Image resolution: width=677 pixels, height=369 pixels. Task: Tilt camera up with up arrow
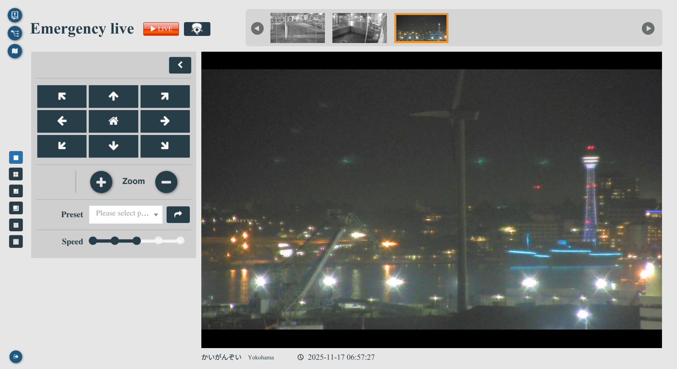point(114,96)
